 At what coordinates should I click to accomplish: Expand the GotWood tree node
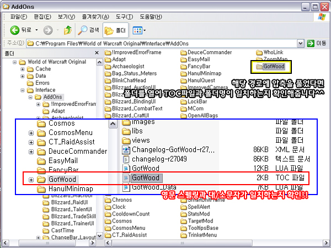(x=30, y=180)
